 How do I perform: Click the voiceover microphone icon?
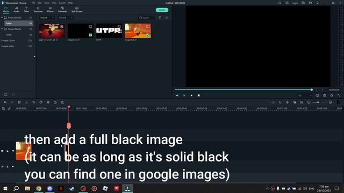pyautogui.click(x=288, y=102)
